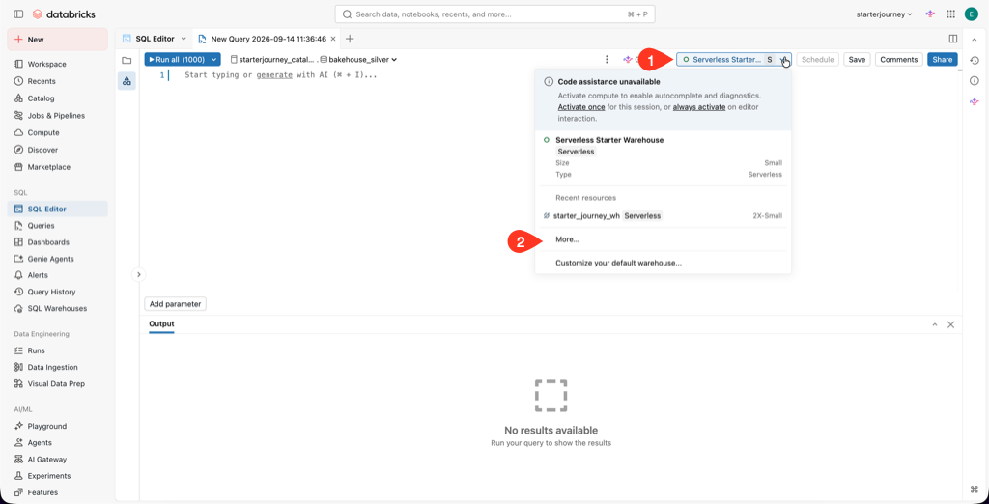Image resolution: width=989 pixels, height=504 pixels.
Task: Click the Run all (1000) button
Action: [176, 59]
